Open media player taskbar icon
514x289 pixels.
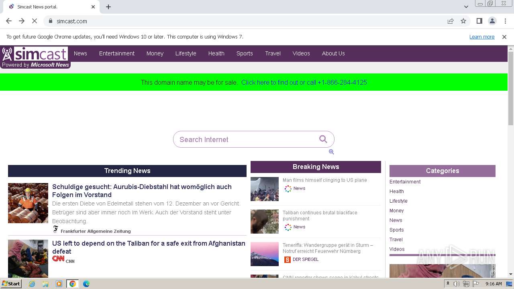click(59, 284)
